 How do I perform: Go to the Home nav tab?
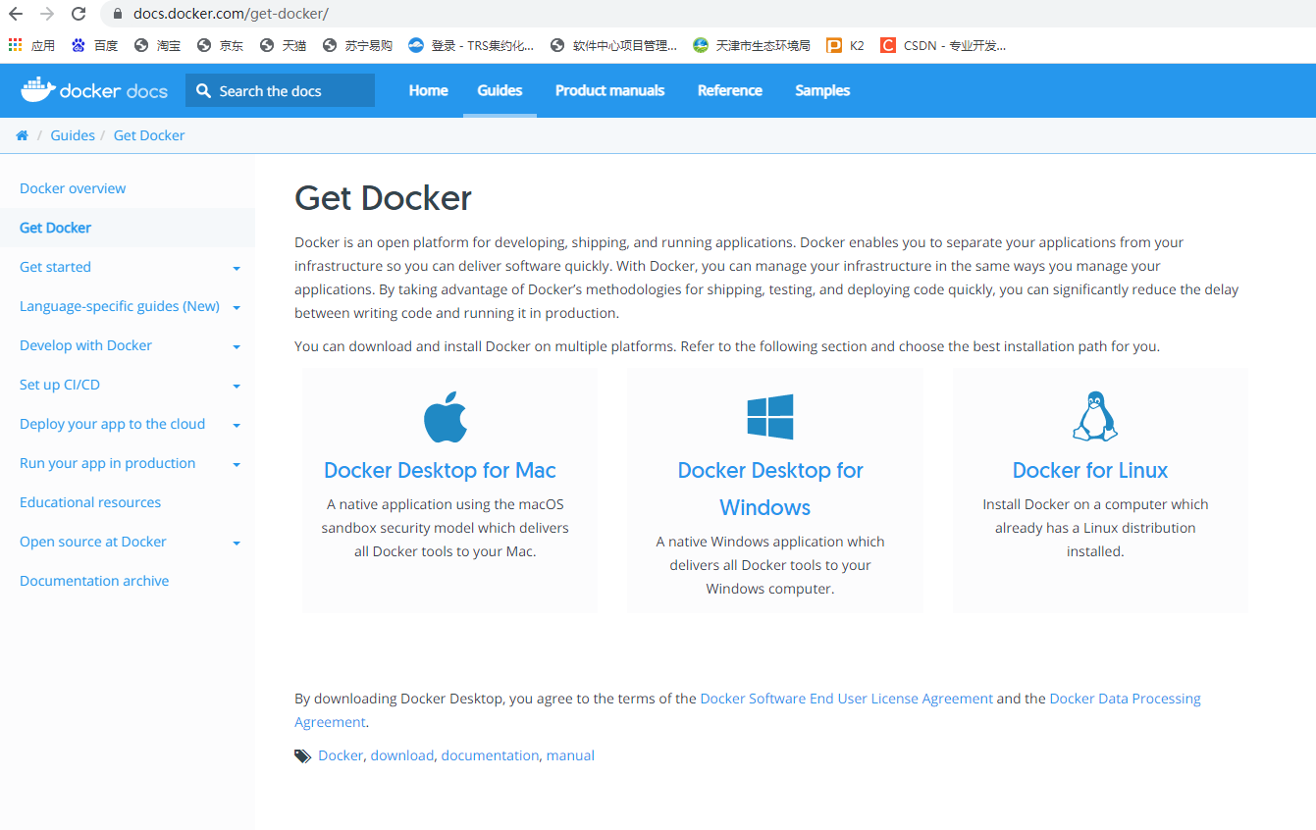pyautogui.click(x=428, y=90)
